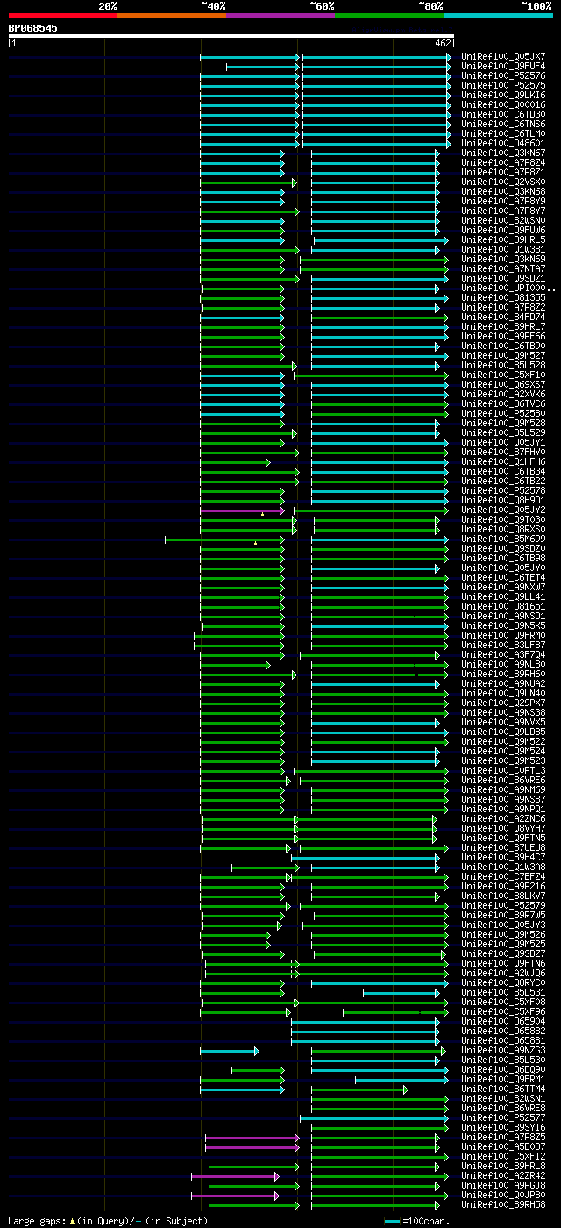Select UniRef100_Q1W3B1 label

pyautogui.click(x=503, y=249)
